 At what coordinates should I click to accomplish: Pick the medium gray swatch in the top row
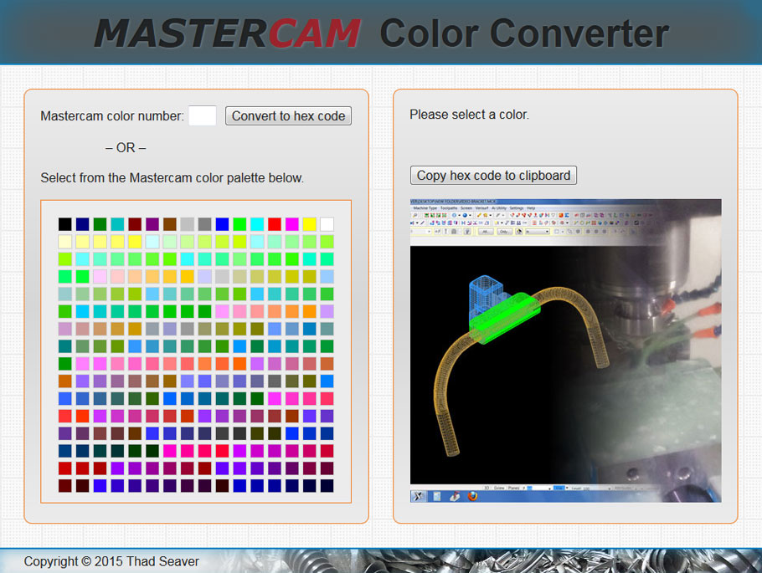click(204, 224)
